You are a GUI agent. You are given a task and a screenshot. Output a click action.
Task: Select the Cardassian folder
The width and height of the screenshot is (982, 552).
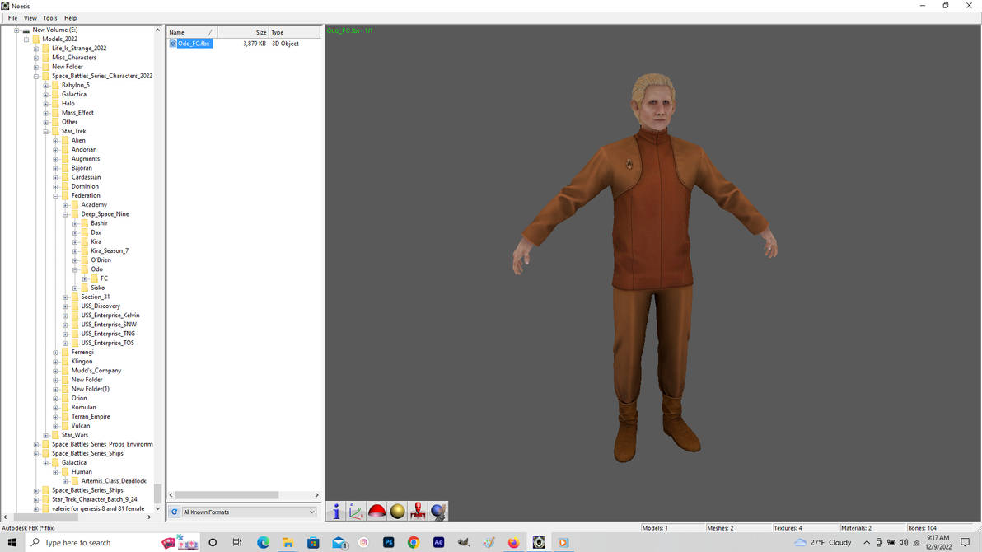pos(86,177)
